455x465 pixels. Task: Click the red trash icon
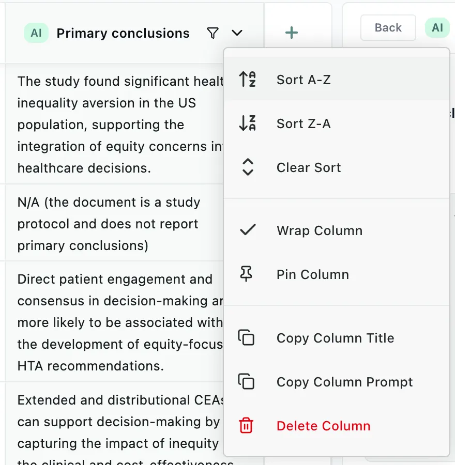pyautogui.click(x=246, y=425)
